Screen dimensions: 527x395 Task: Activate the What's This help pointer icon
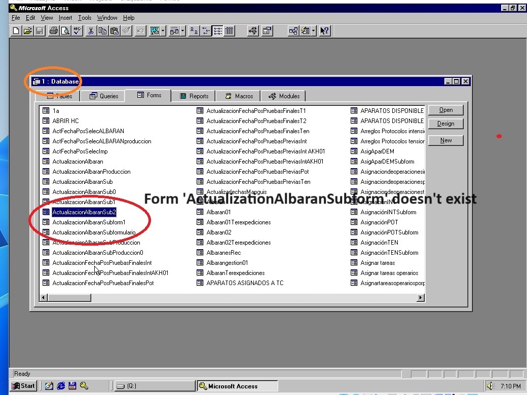tap(325, 31)
